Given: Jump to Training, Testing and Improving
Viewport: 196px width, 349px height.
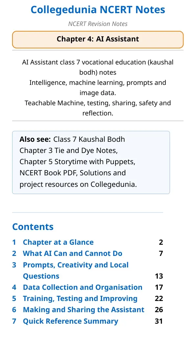Looking at the screenshot, I should (80, 299).
